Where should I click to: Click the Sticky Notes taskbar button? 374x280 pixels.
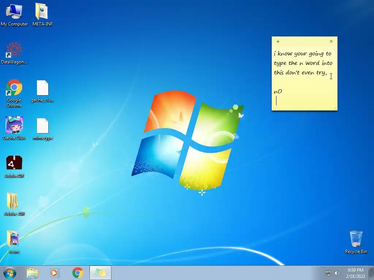100,273
